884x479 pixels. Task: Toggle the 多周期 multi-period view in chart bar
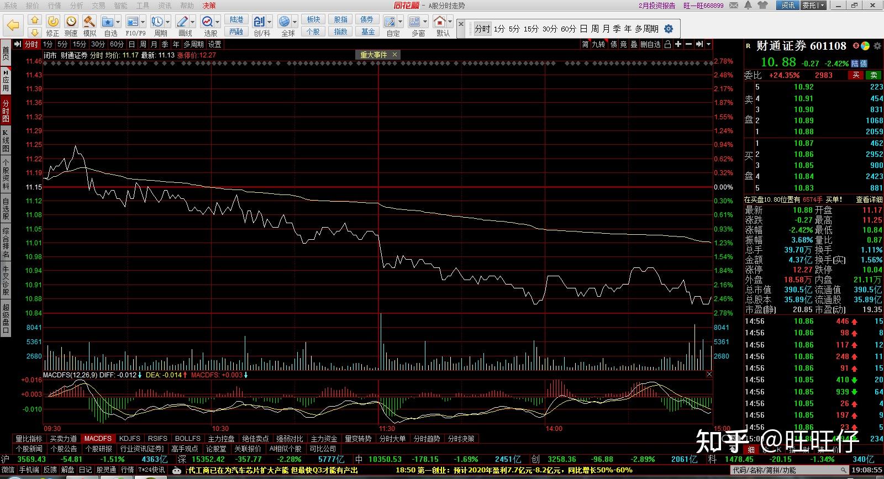click(x=194, y=44)
